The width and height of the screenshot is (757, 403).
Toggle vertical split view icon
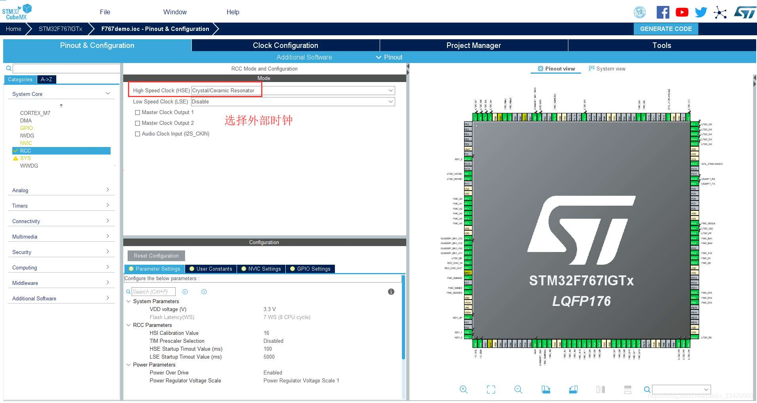click(600, 390)
